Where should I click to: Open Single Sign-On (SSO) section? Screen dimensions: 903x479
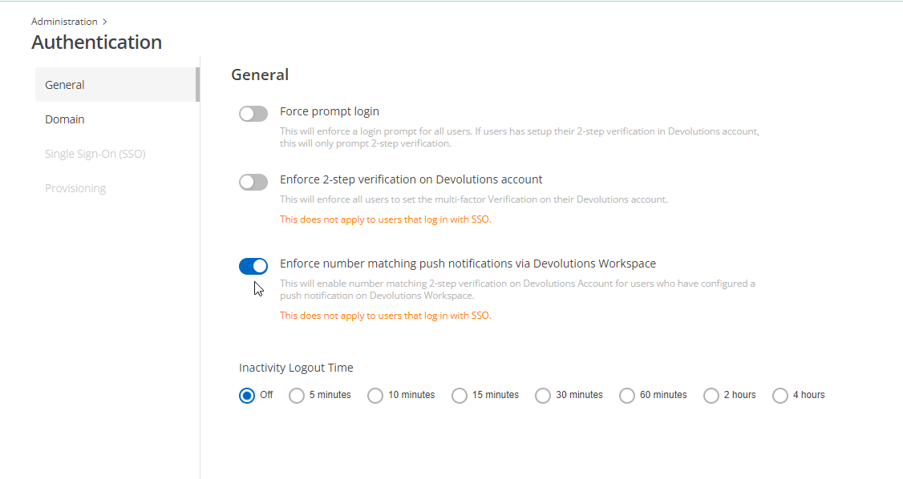click(x=95, y=154)
